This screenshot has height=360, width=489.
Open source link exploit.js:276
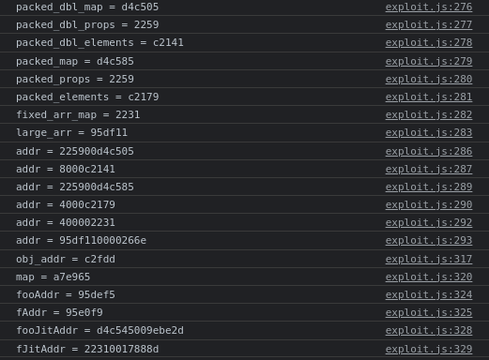[x=429, y=7]
